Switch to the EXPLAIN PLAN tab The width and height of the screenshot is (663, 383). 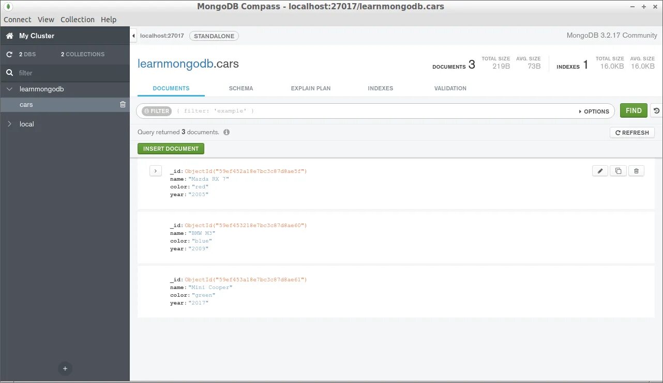[311, 88]
